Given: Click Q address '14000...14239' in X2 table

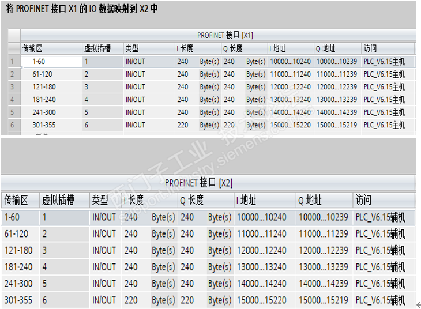Looking at the screenshot, I should pyautogui.click(x=324, y=284).
